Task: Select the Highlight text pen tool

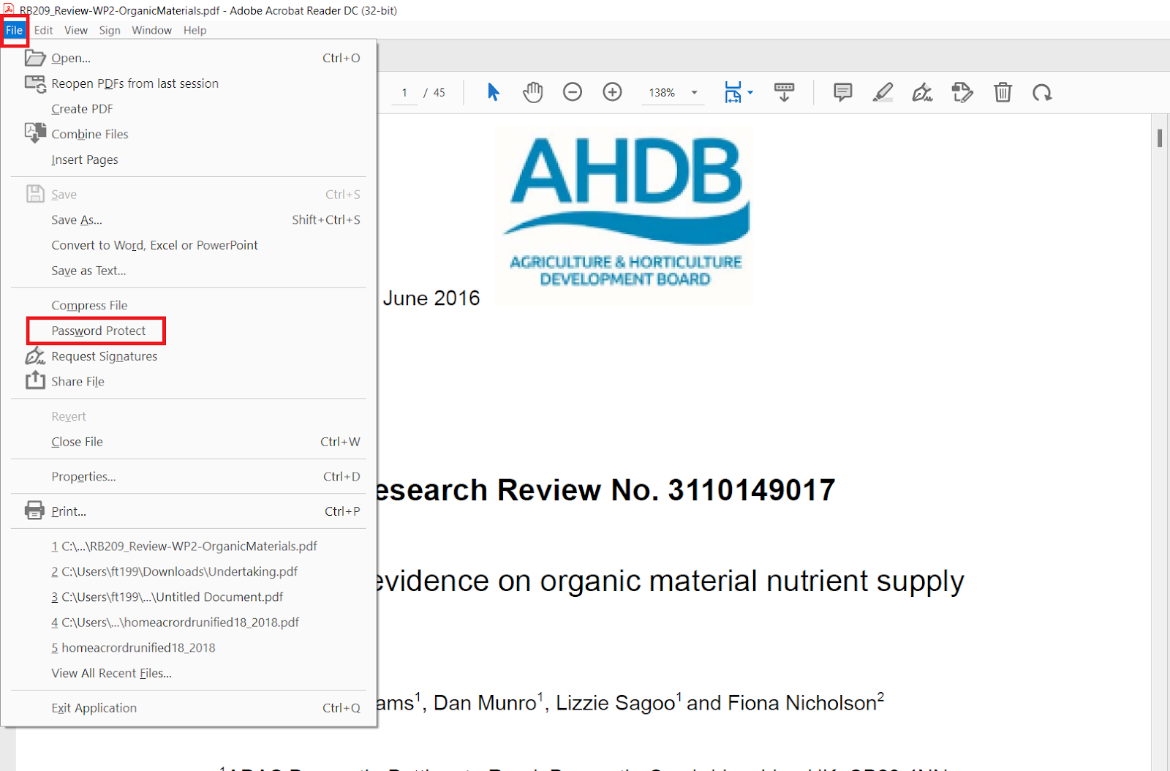Action: (x=883, y=92)
